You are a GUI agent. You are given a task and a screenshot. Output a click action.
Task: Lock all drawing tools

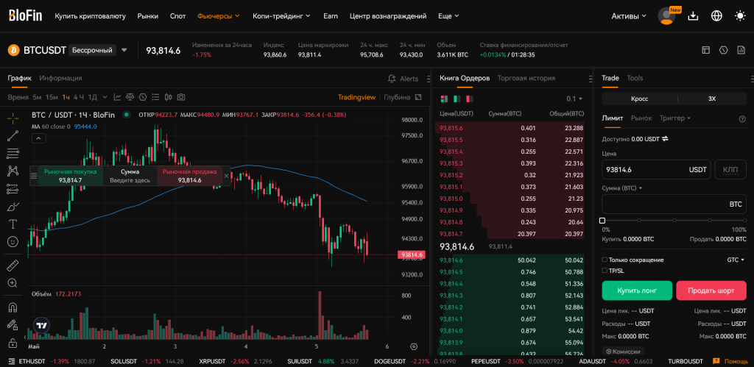[13, 342]
